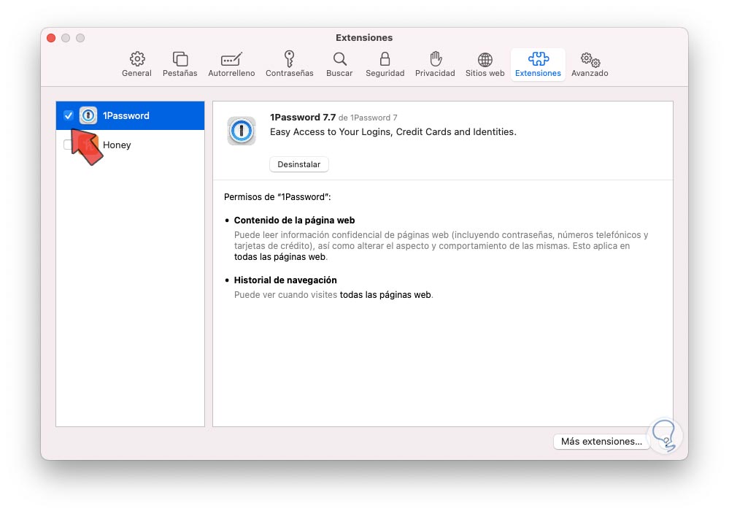Open the Sitios web globe pane
The width and height of the screenshot is (729, 514).
485,64
